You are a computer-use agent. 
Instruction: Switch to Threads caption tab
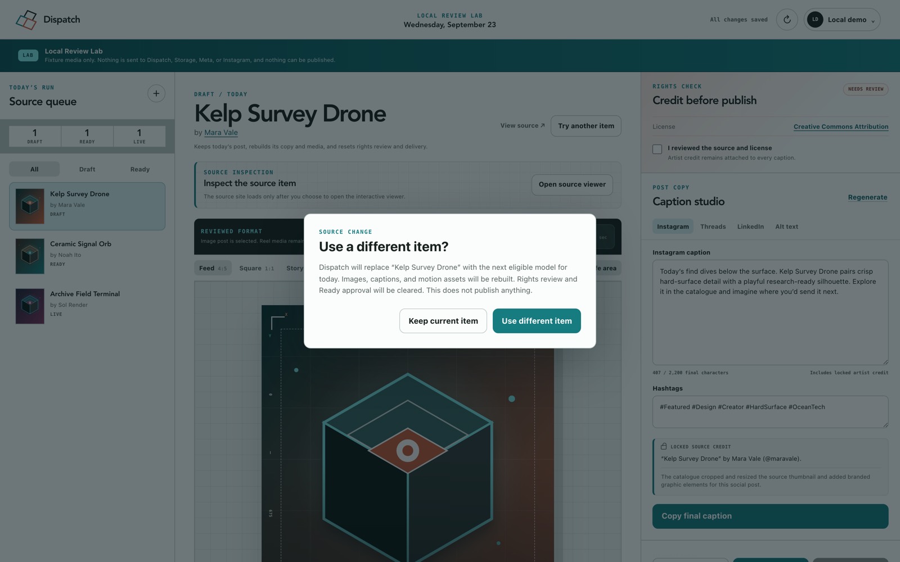coord(713,226)
